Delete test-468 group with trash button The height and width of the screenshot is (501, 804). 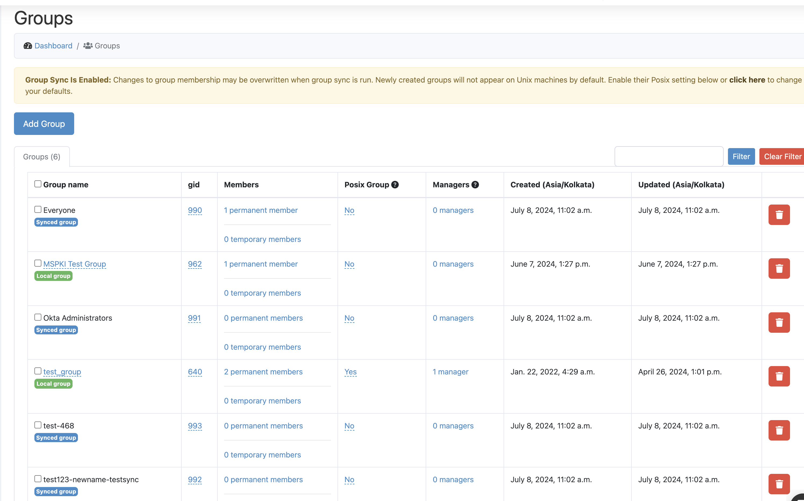tap(779, 430)
